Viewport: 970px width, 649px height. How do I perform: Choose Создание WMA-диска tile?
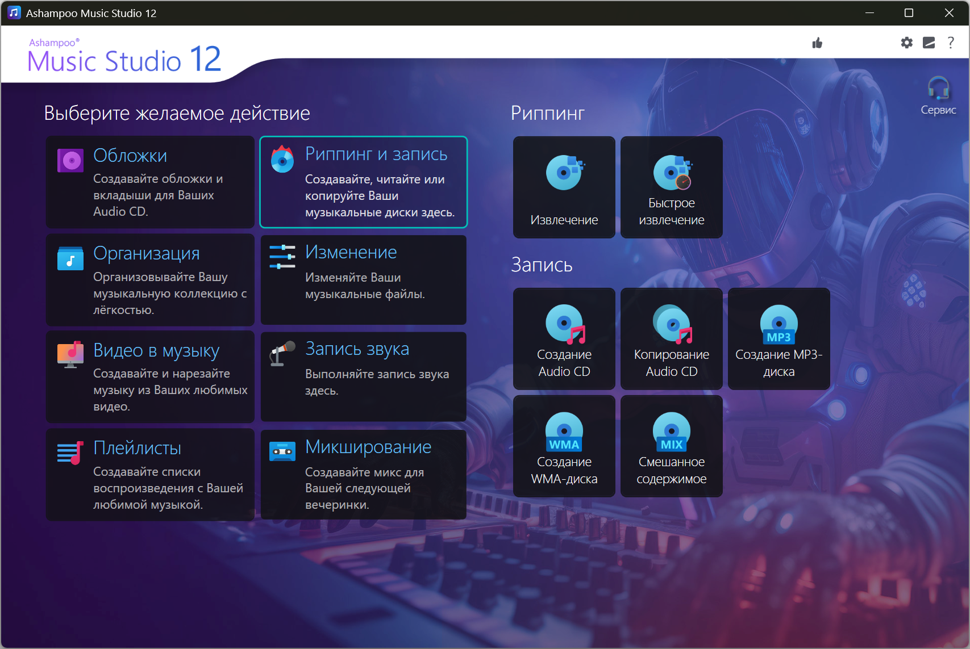(564, 446)
